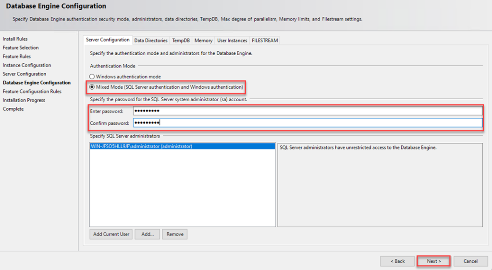The image size is (492, 270).
Task: Click the Specify SQL Server administrators label
Action: 125,136
